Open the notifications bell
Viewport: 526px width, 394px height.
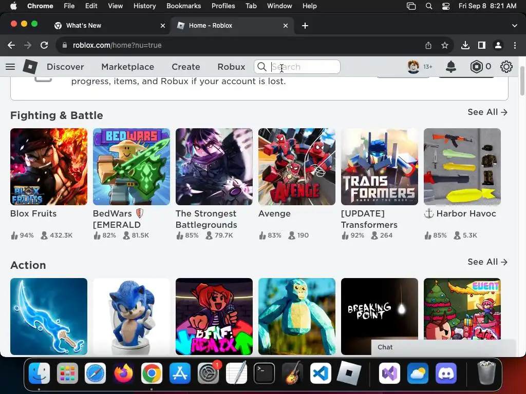click(451, 67)
